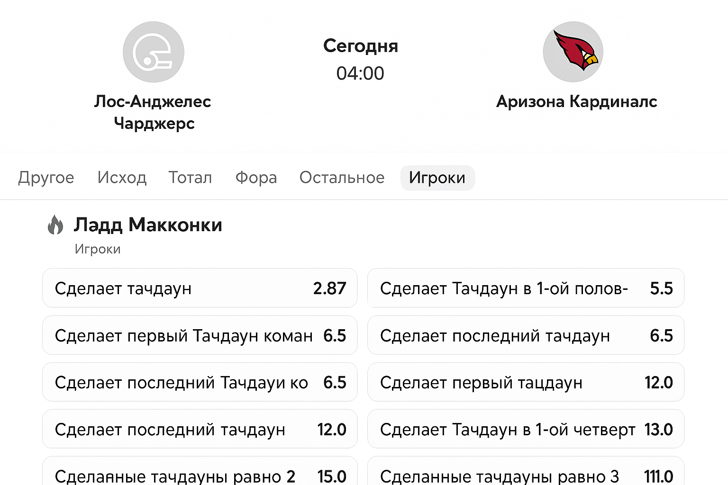Screen dimensions: 728x485
Task: Pick Сделает Тачдаун в 1-ой половине at 5.5
Action: pyautogui.click(x=526, y=288)
